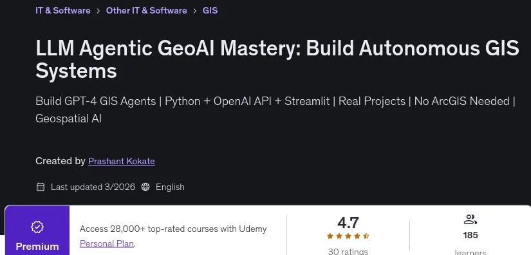531x255 pixels.
Task: Click the 185 learners count
Action: pyautogui.click(x=470, y=235)
